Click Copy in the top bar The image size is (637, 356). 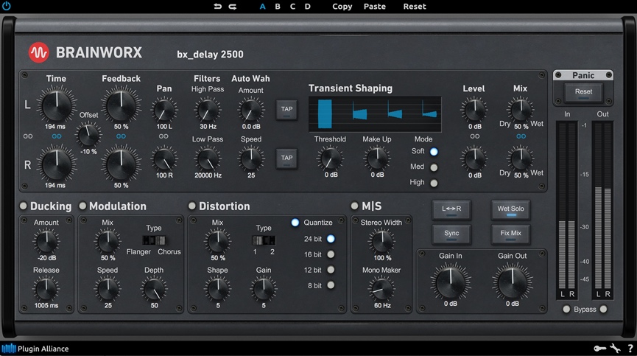click(x=342, y=7)
